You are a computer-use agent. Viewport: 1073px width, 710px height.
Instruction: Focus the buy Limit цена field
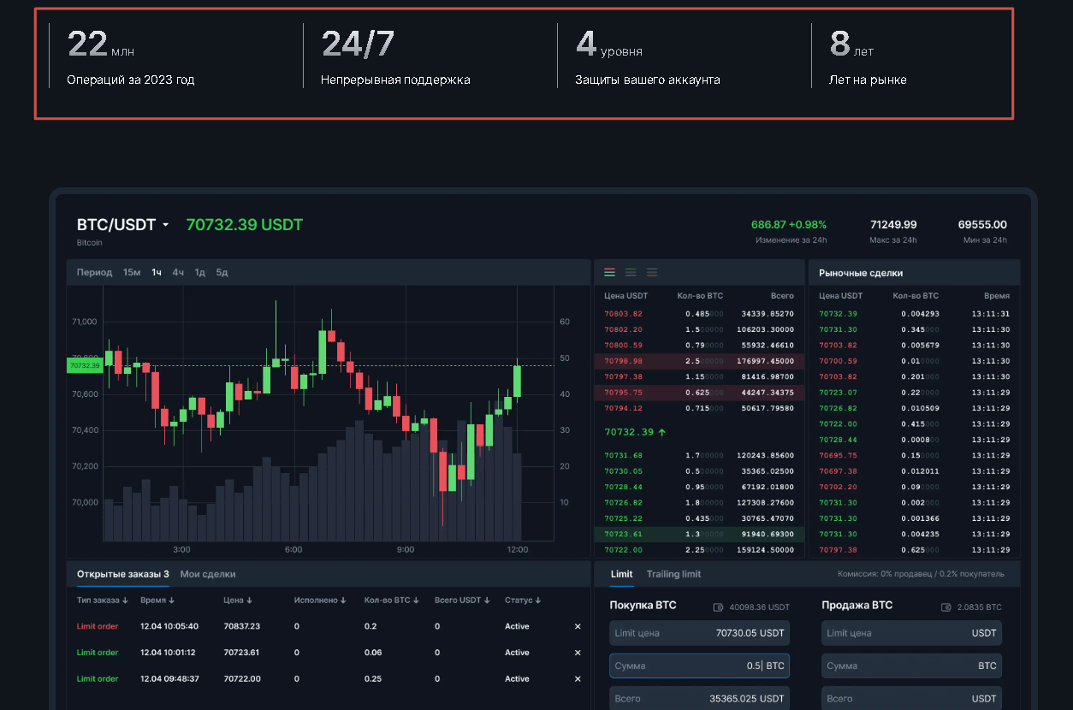tap(700, 633)
